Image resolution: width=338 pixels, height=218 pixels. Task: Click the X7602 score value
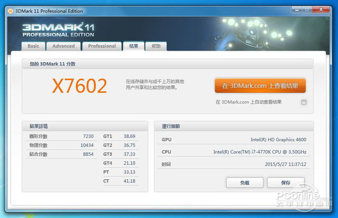(x=79, y=86)
